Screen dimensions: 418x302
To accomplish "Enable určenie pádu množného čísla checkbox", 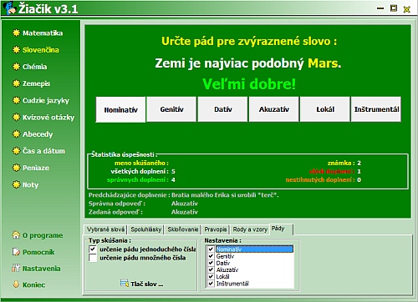I will [x=93, y=258].
